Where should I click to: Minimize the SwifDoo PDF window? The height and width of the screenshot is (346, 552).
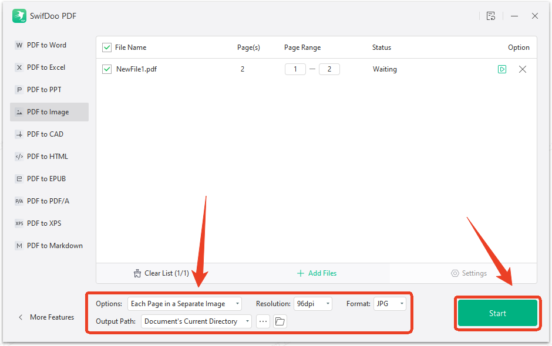click(x=514, y=16)
